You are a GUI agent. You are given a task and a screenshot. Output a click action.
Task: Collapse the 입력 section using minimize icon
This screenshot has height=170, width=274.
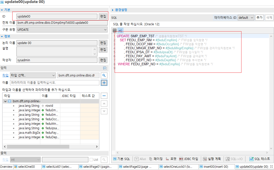pyautogui.click(x=105, y=68)
